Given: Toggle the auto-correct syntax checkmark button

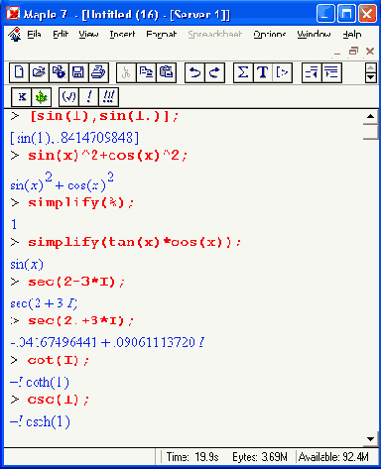Looking at the screenshot, I should (69, 97).
